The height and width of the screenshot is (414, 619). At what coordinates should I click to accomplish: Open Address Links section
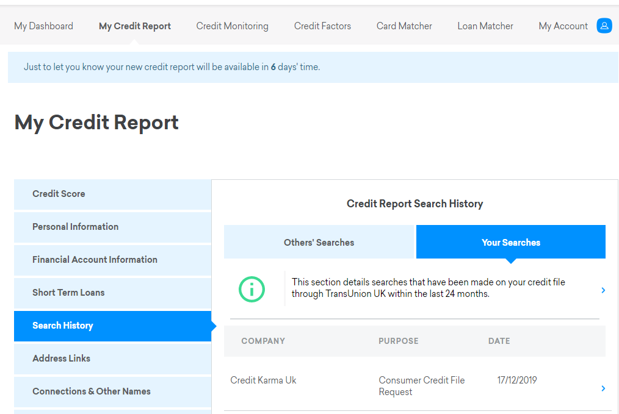coord(112,359)
